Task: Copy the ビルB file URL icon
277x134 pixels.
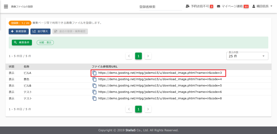Action: pos(95,86)
